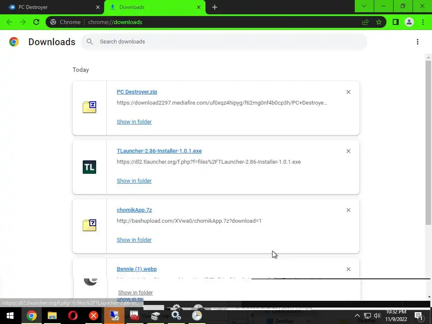The image size is (432, 324).
Task: Click the share icon in the address bar
Action: [x=365, y=22]
